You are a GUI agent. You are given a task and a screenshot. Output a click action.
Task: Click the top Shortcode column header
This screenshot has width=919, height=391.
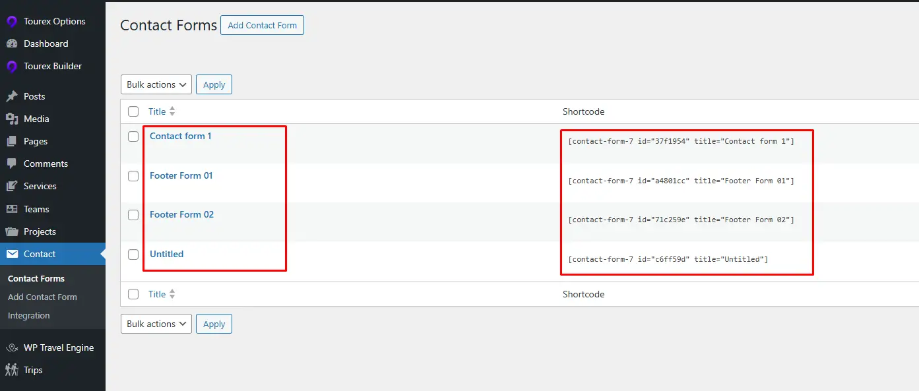click(x=584, y=111)
